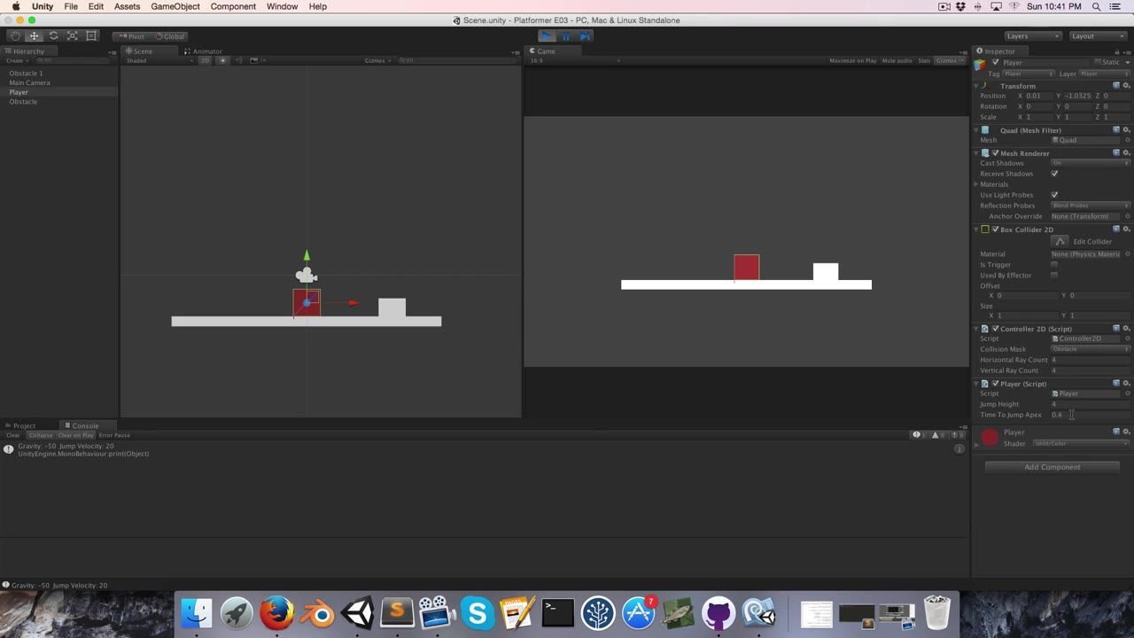Expand the Materials foldout

point(977,184)
